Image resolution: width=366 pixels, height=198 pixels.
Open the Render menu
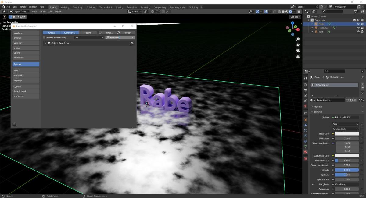[23, 7]
